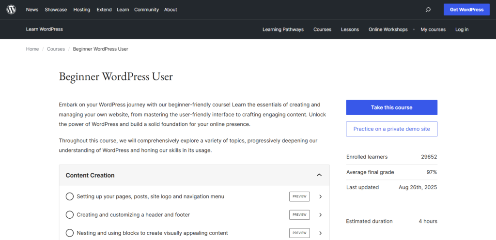
Task: Open arrow for Setting up your pages lesson
Action: pos(321,196)
